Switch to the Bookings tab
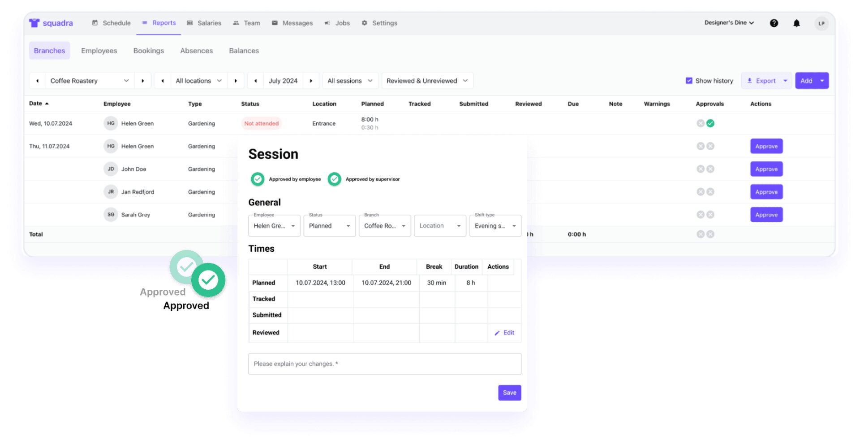 pos(149,51)
